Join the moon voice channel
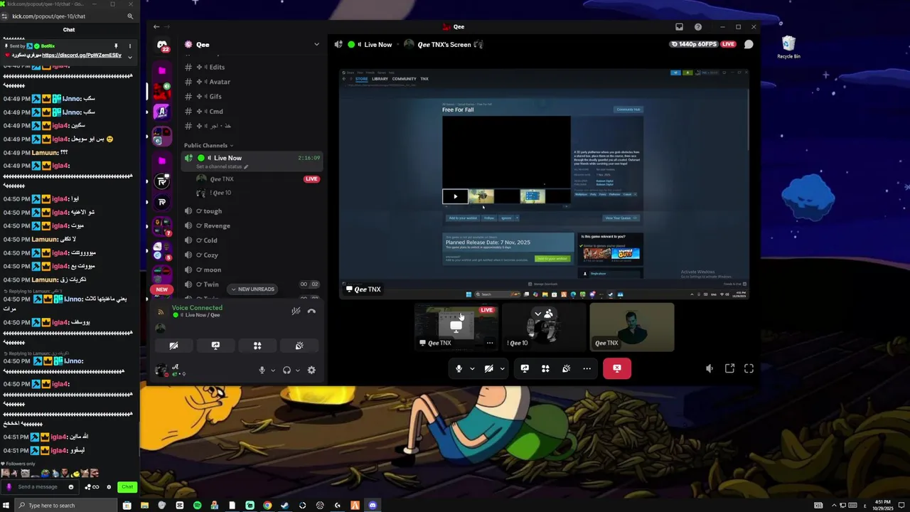This screenshot has width=910, height=512. 252,270
